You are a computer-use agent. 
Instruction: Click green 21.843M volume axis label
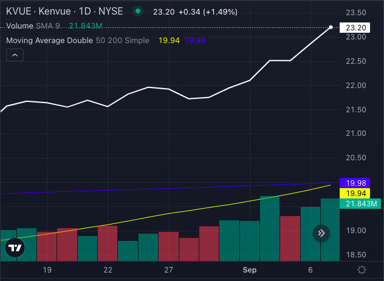(x=360, y=204)
